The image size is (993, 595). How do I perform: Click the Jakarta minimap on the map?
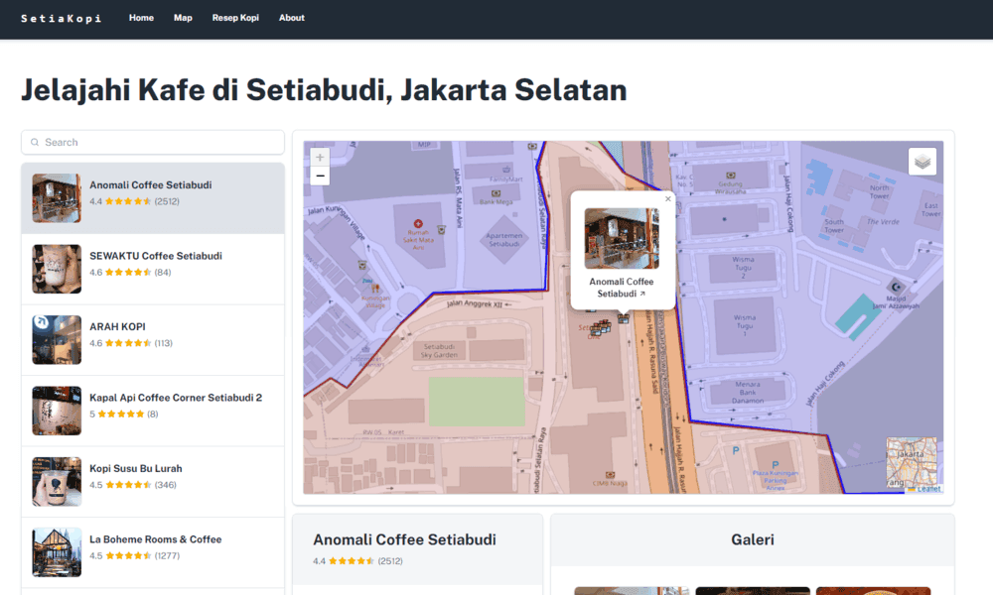(x=912, y=462)
